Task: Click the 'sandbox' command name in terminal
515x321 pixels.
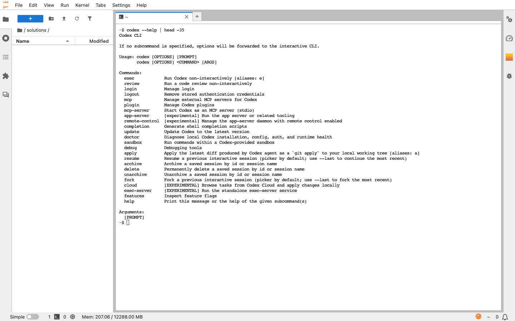Action: [x=133, y=142]
